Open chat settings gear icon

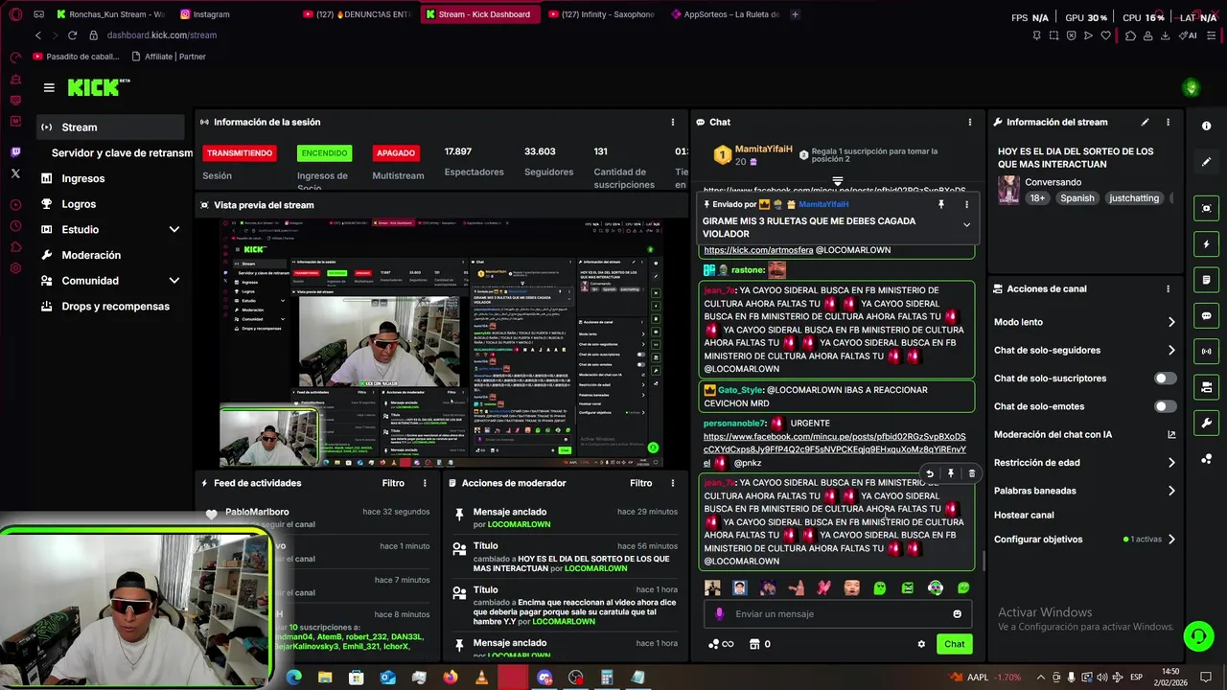click(x=921, y=644)
